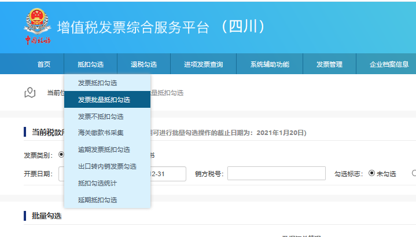The width and height of the screenshot is (416, 237).
Task: Click the 销方税号 input field
Action: 276,174
